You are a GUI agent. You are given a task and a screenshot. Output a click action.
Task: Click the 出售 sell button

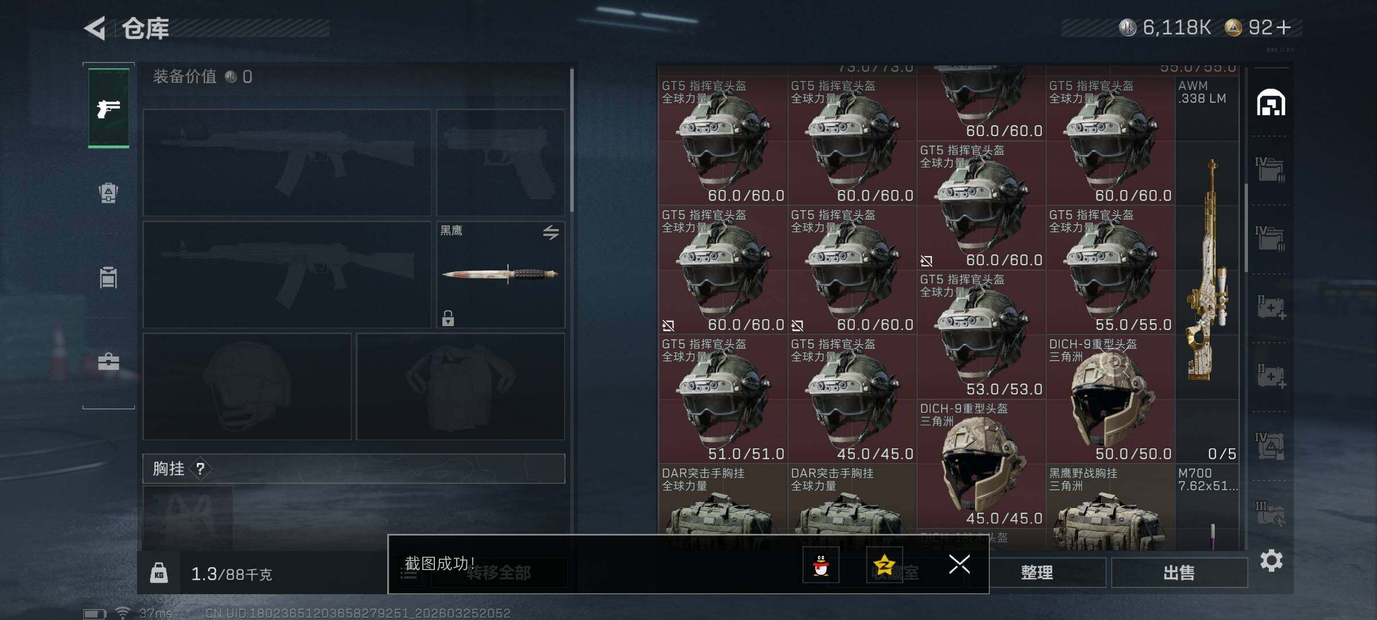point(1179,572)
